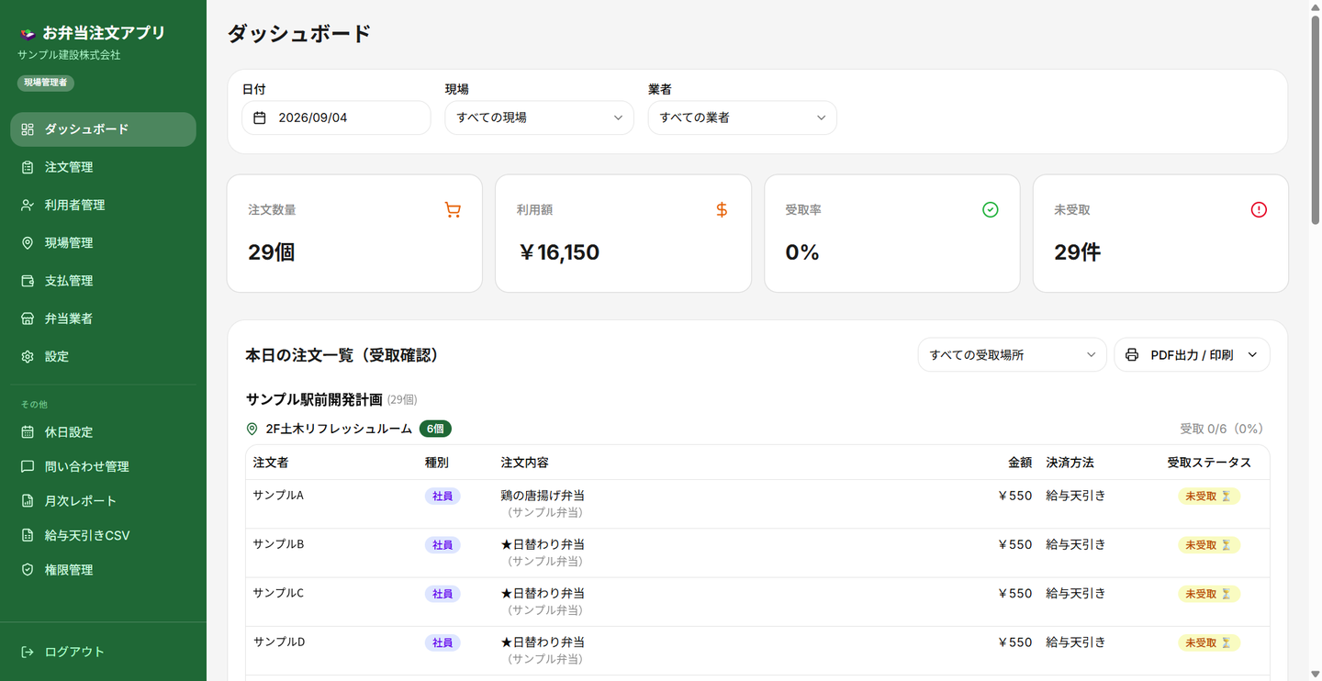Toggle 未受取 status for サンプルC
1322x681 pixels.
click(1209, 594)
